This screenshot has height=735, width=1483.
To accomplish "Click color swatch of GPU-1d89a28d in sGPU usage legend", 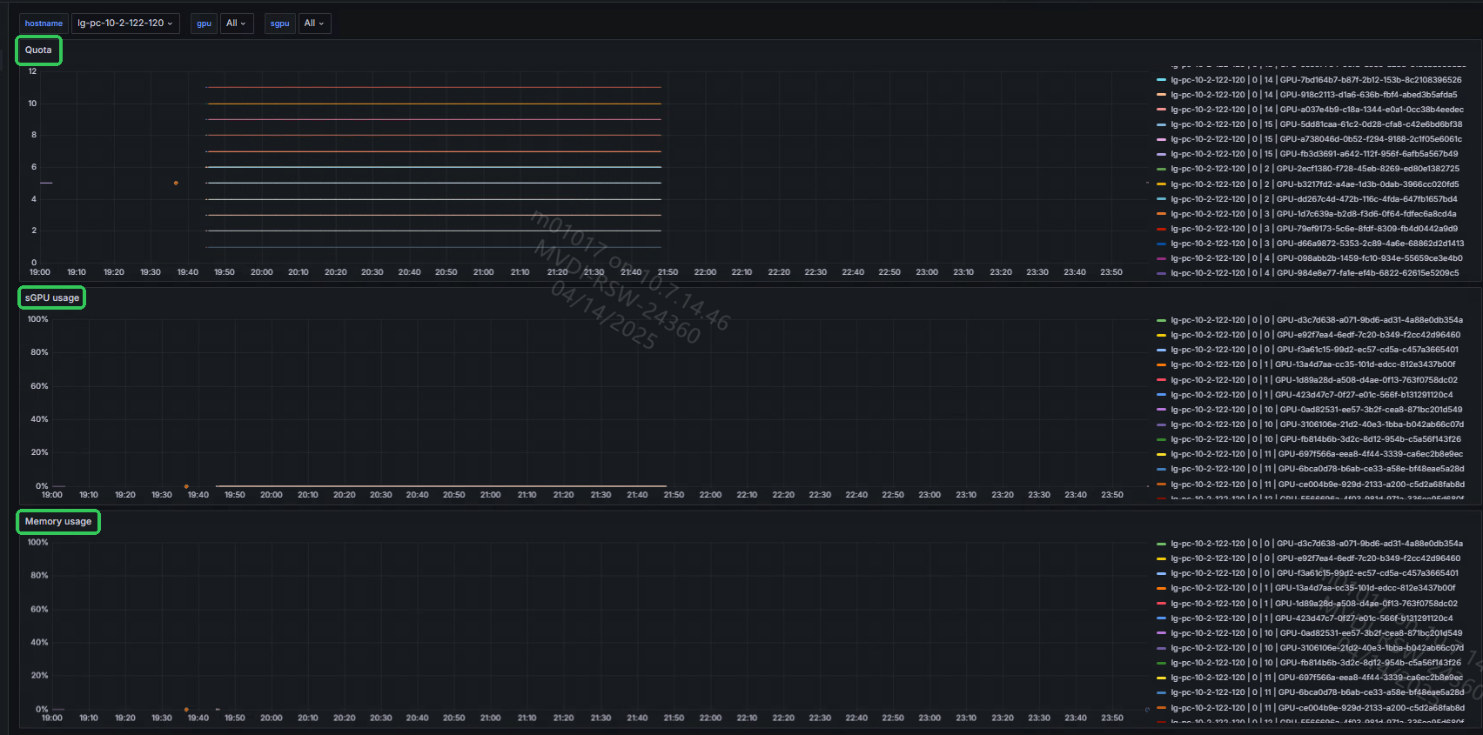I will [1161, 380].
